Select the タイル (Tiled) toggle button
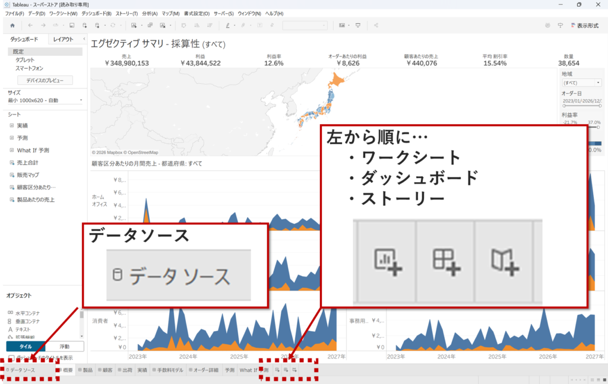This screenshot has width=608, height=384. pos(26,347)
